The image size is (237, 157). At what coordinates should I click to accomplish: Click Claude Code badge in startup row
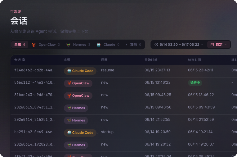tap(80, 133)
